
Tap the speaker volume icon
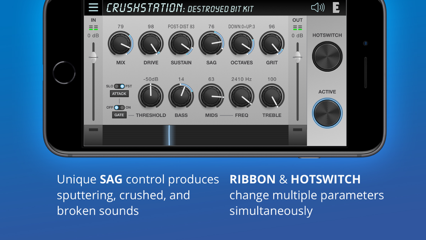318,7
